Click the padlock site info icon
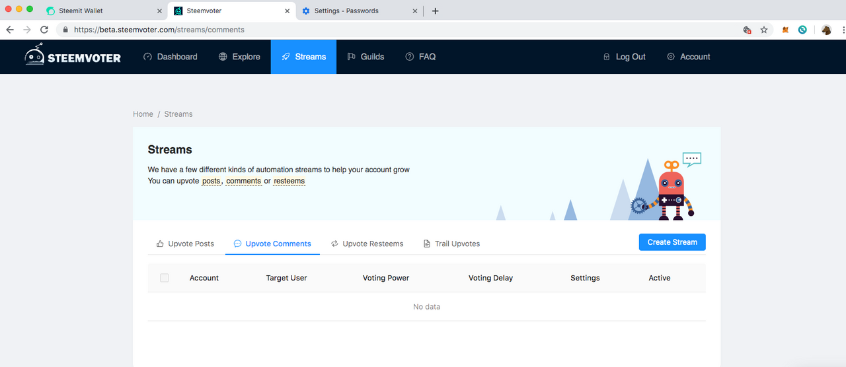 pyautogui.click(x=65, y=30)
